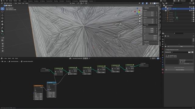Screen dimensions: 195x109
Task: Switch viewport to Solid shading mode
Action: point(154,3)
